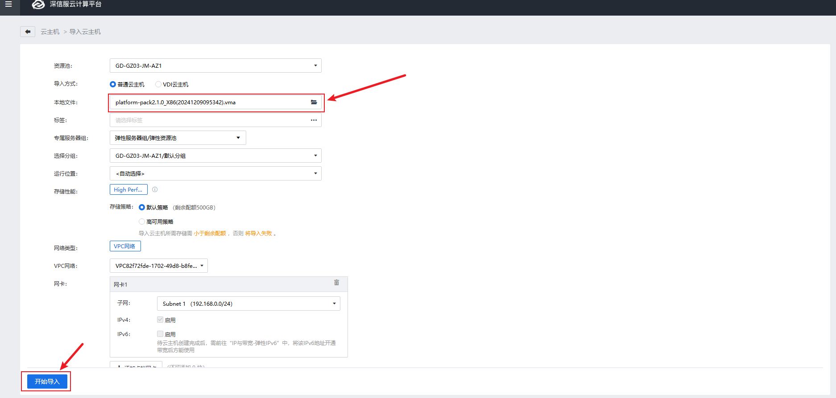Image resolution: width=836 pixels, height=398 pixels.
Task: Open tag selector via ellipsis icon
Action: tap(314, 120)
